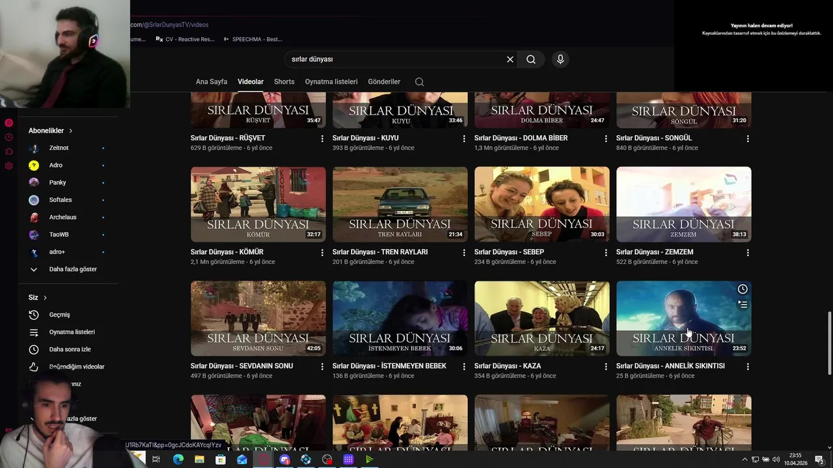Open options menu for SEVDANIN SONU video
The image size is (833, 468).
coord(322,367)
